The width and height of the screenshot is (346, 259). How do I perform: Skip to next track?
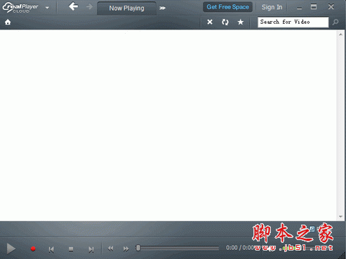tap(91, 249)
